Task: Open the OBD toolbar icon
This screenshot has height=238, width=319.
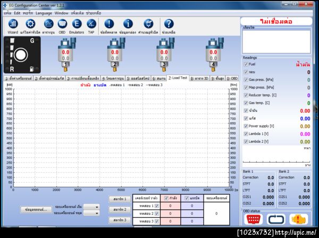Action: pyautogui.click(x=62, y=24)
